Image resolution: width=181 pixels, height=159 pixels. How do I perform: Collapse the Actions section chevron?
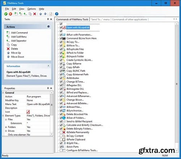click(49, 26)
